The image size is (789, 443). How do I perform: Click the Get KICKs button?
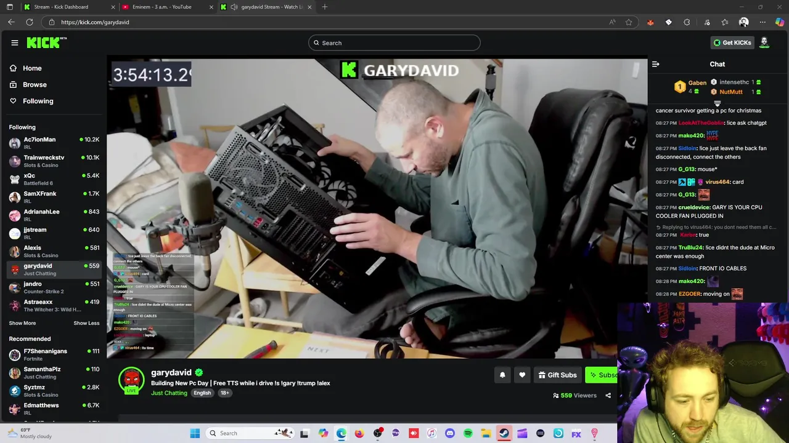point(732,42)
